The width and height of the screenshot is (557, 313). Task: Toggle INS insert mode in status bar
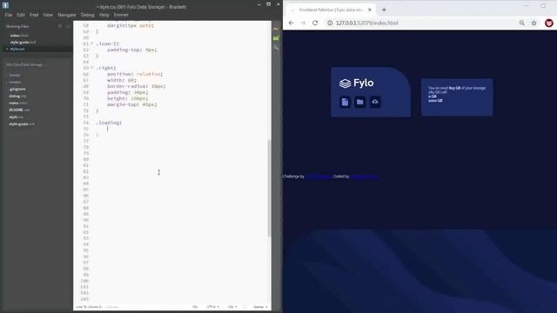(195, 307)
